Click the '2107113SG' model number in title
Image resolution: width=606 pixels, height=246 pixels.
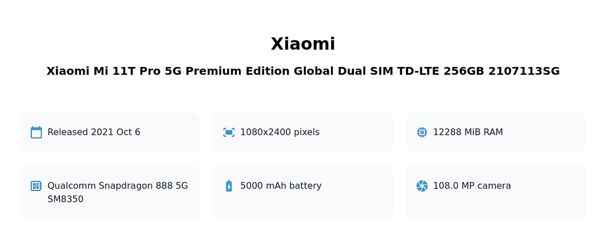[524, 71]
